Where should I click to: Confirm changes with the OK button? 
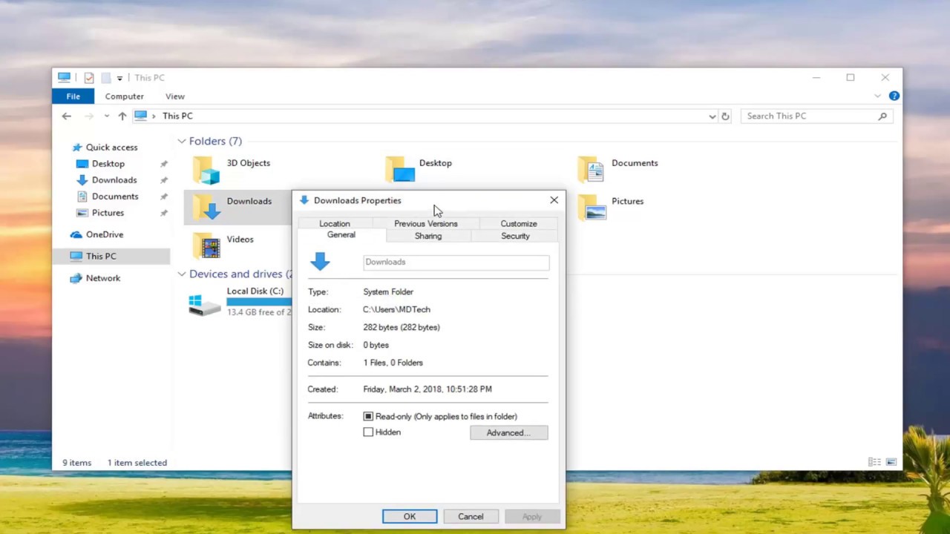(409, 516)
